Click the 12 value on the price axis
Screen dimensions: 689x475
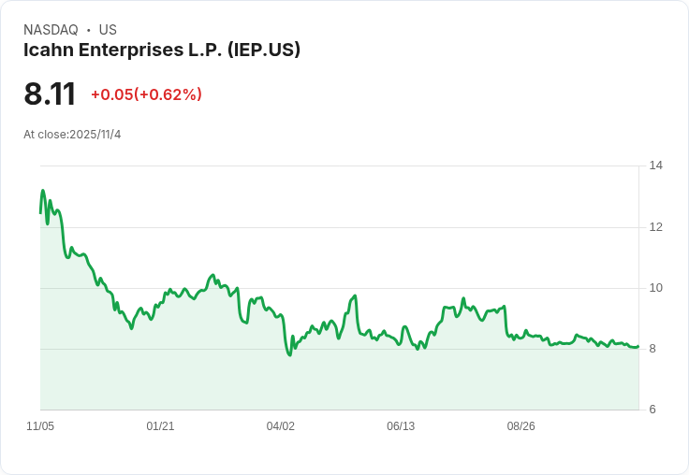tap(655, 227)
